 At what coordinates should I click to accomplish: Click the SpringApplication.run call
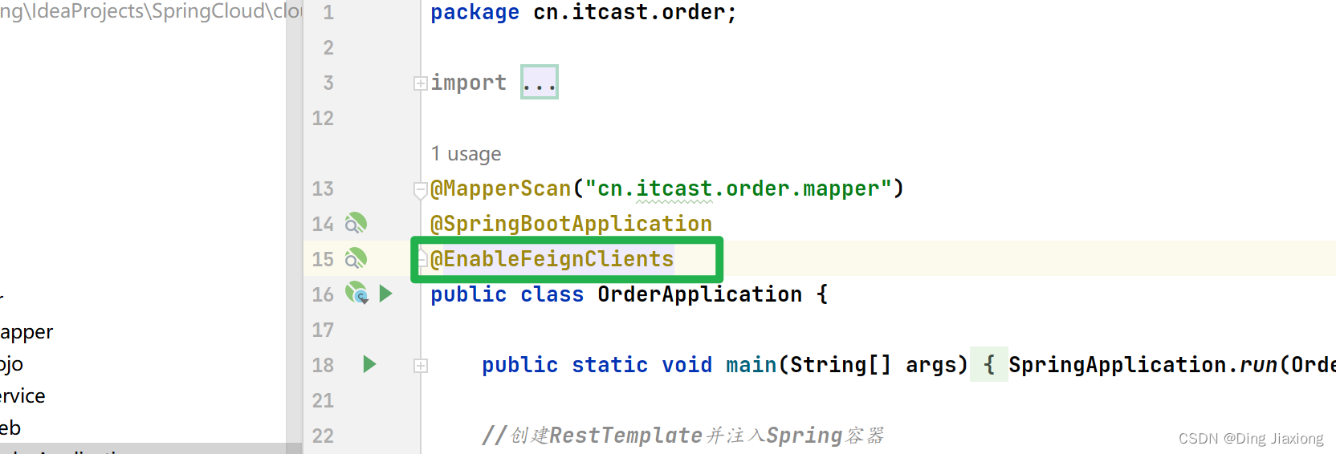click(1143, 364)
